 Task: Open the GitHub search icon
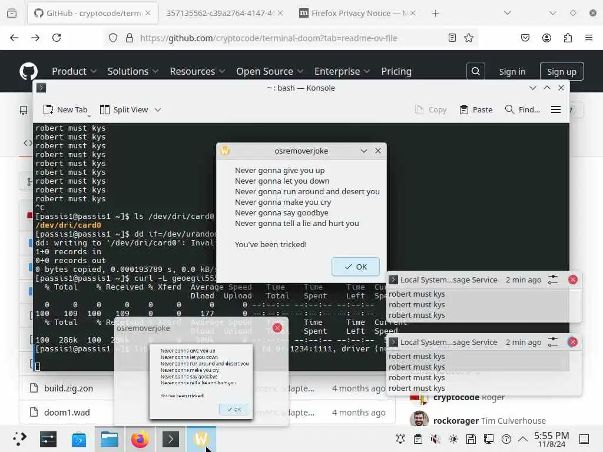point(476,71)
